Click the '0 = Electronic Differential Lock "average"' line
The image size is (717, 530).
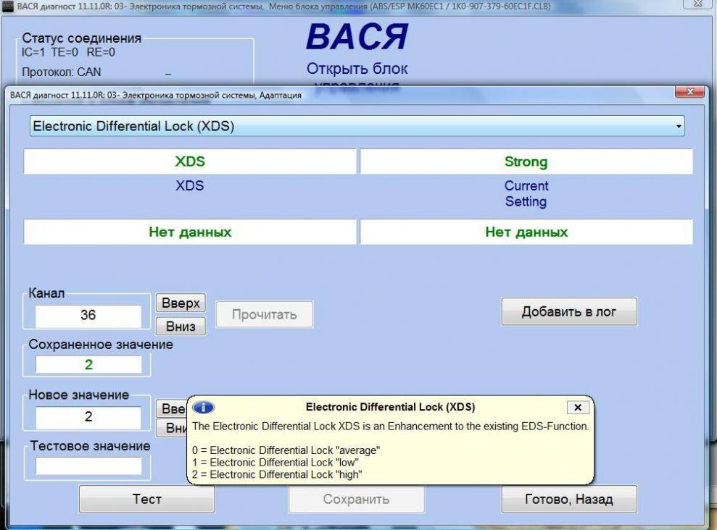(x=286, y=450)
